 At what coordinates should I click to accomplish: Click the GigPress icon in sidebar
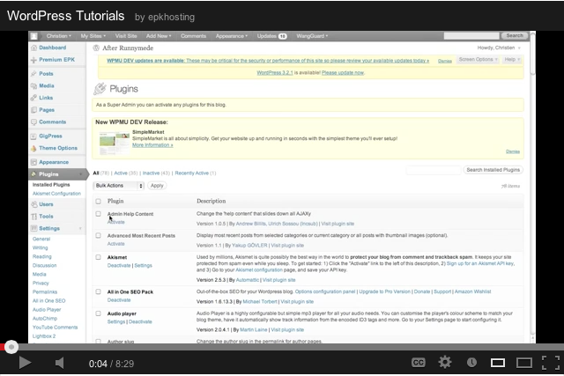point(33,136)
